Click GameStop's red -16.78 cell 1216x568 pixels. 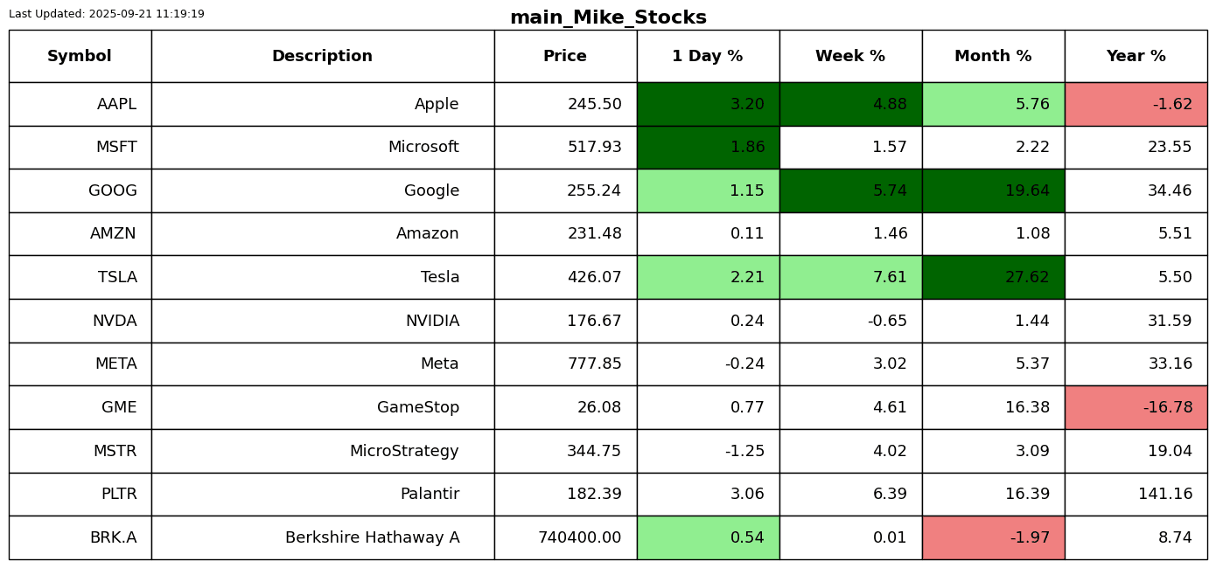click(1136, 408)
